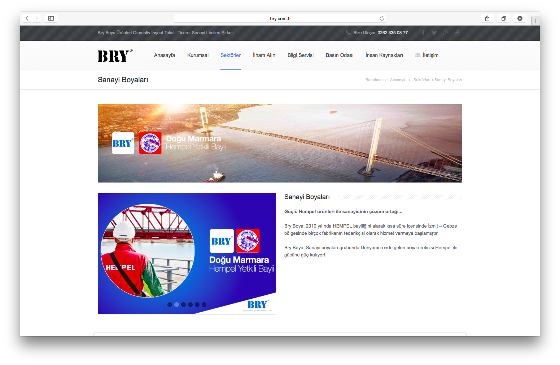
Task: Click the Sektörler breadcrumb link
Action: click(x=421, y=80)
